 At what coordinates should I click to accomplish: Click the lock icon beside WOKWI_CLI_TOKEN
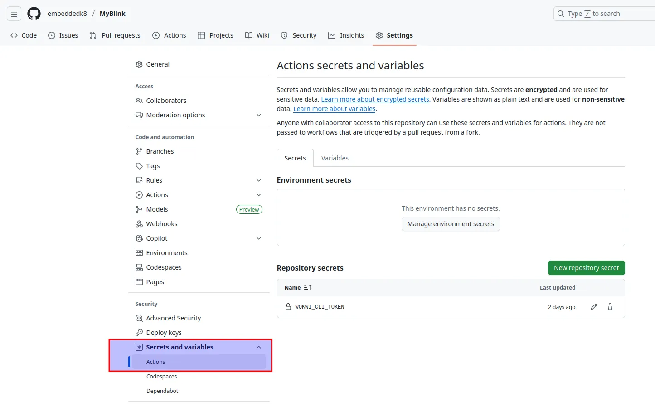click(288, 307)
